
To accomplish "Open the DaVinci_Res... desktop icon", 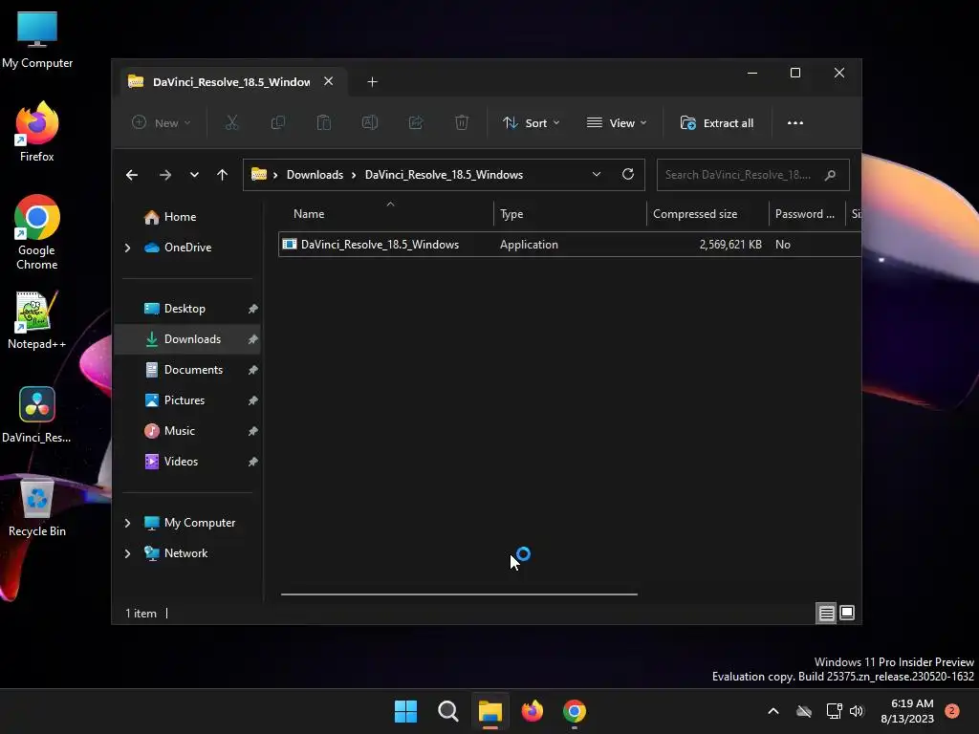I will pyautogui.click(x=37, y=415).
